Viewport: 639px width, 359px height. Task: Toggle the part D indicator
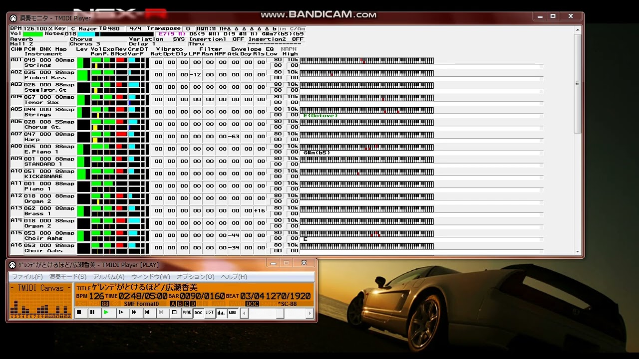(x=193, y=304)
